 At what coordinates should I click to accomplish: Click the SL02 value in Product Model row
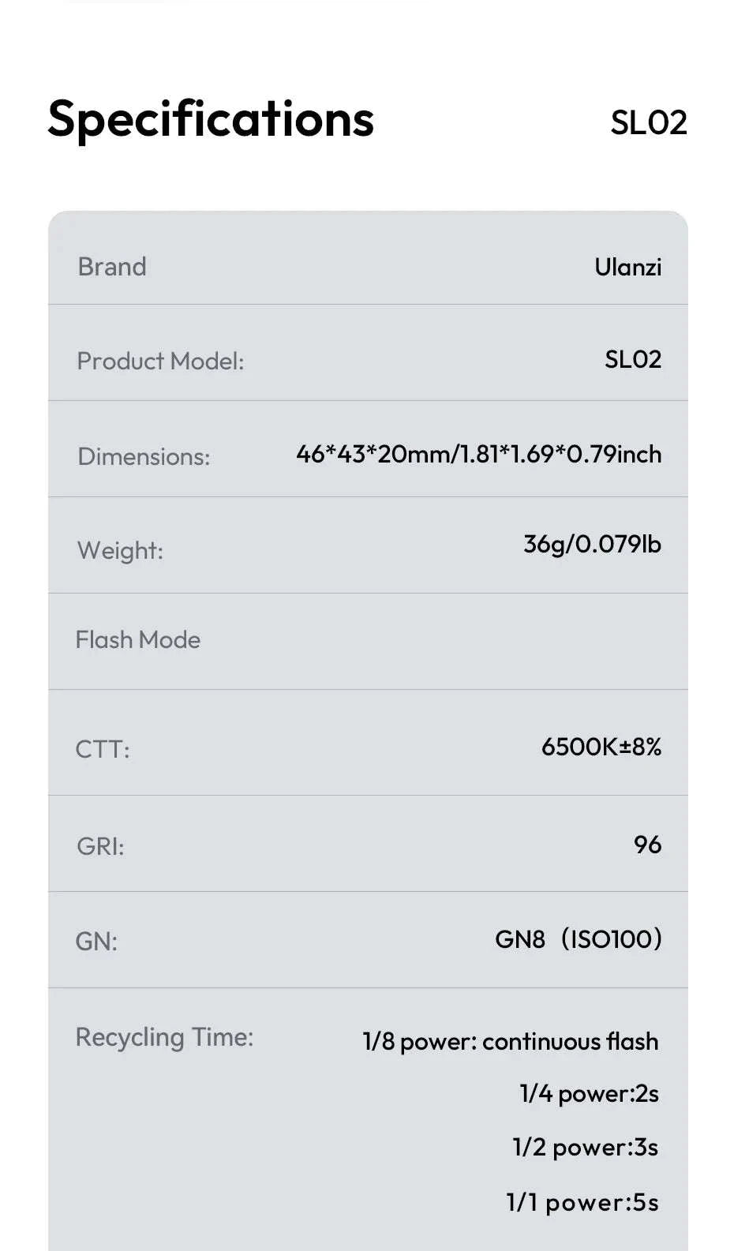tap(632, 359)
